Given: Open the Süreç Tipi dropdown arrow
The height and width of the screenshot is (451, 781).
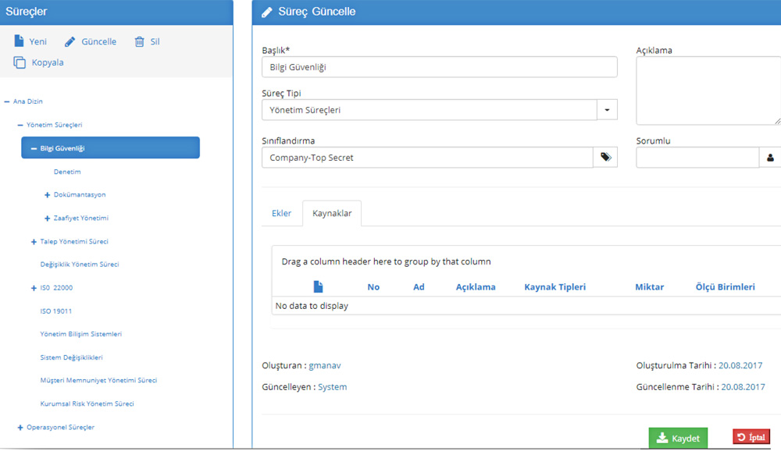Looking at the screenshot, I should click(x=607, y=110).
